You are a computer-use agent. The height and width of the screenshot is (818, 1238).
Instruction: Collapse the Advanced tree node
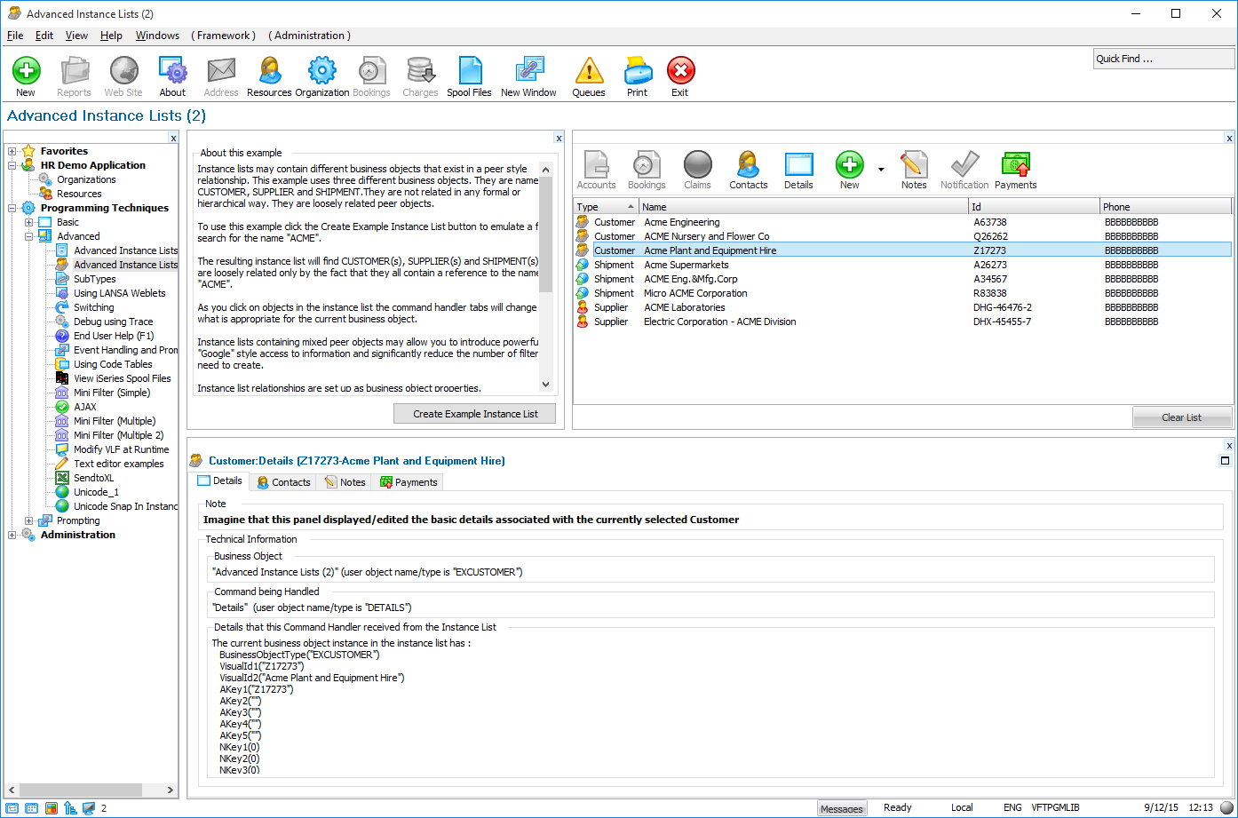(x=29, y=236)
